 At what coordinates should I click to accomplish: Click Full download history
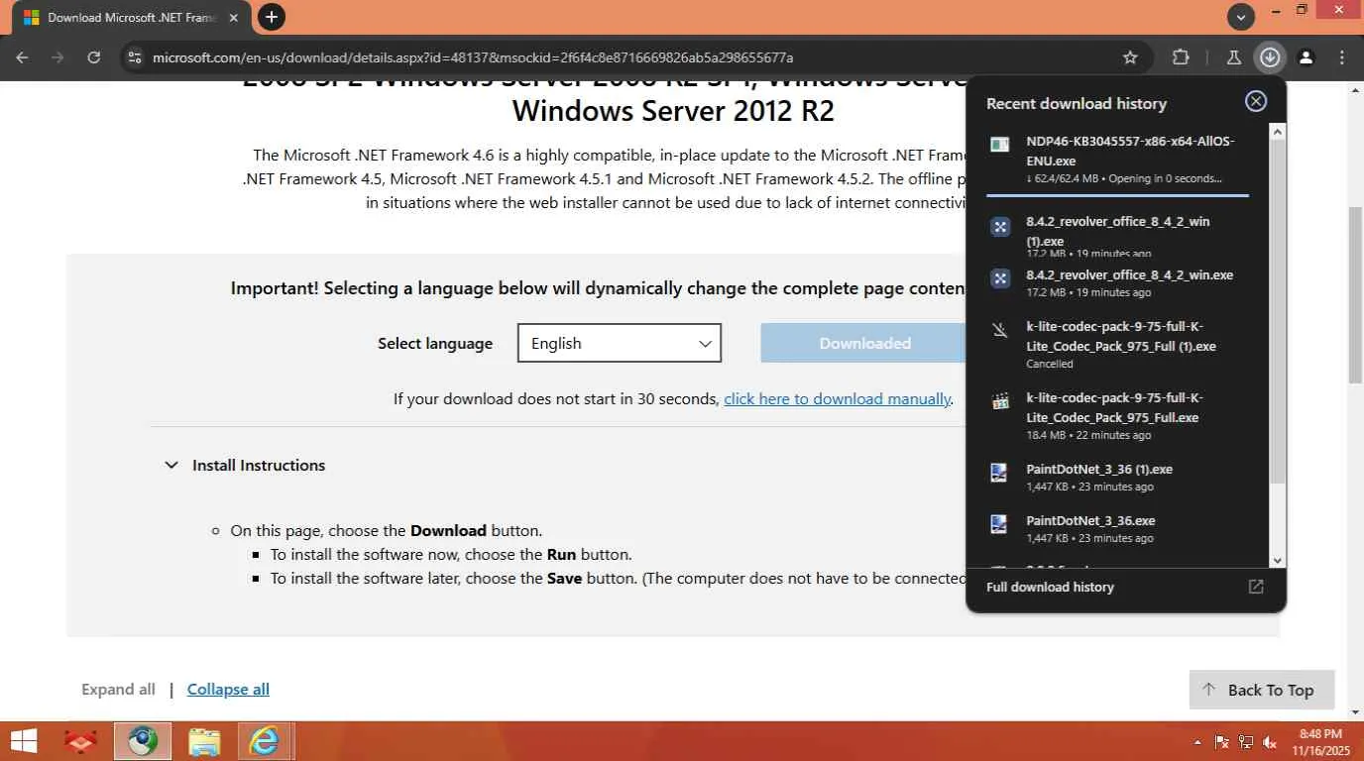click(1050, 587)
